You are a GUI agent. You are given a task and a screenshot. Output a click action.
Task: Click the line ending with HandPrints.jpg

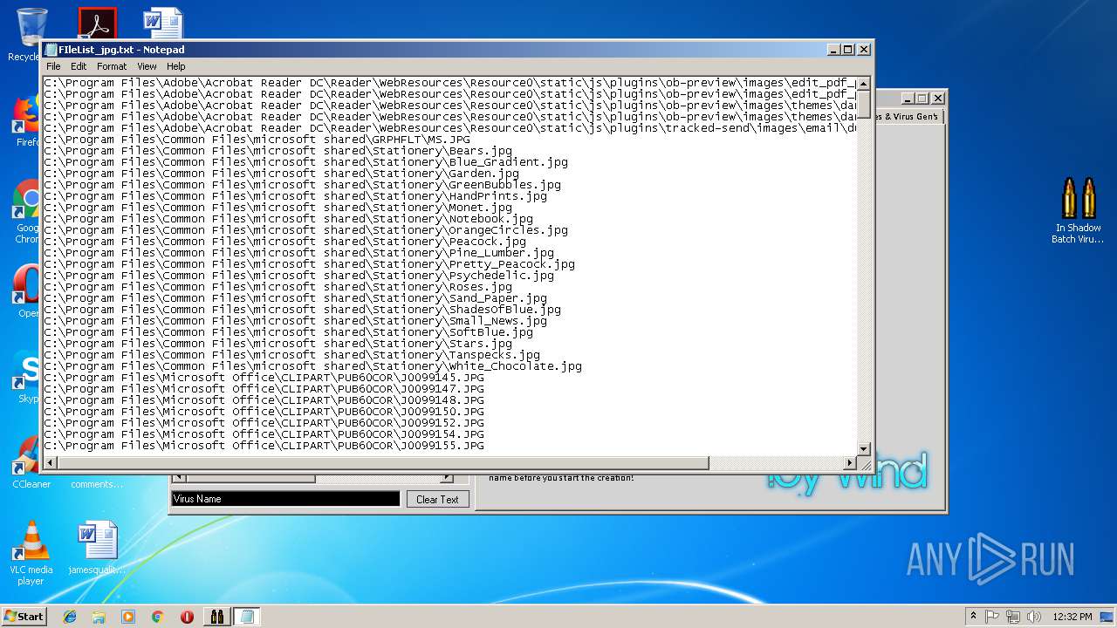295,196
